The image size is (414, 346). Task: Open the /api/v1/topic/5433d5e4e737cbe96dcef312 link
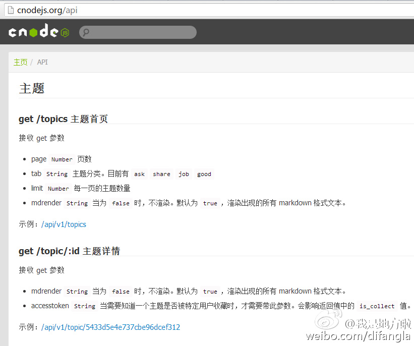click(x=109, y=327)
